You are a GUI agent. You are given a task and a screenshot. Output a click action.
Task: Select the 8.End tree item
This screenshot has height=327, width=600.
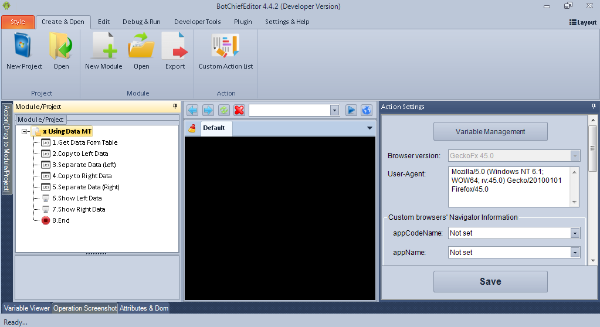(x=60, y=220)
